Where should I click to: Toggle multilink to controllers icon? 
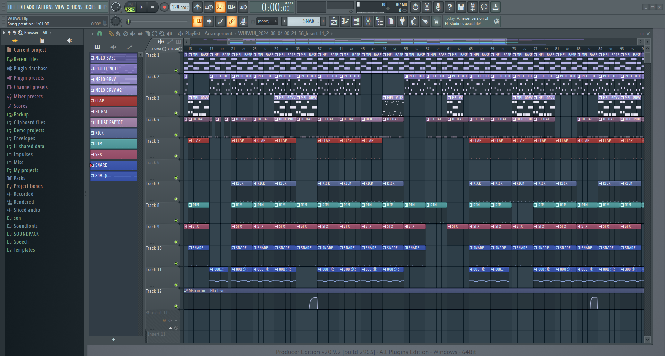[x=232, y=21]
